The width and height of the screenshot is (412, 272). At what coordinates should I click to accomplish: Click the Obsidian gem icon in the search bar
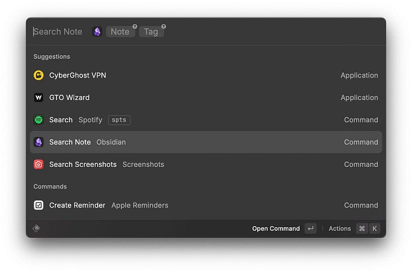pyautogui.click(x=97, y=32)
